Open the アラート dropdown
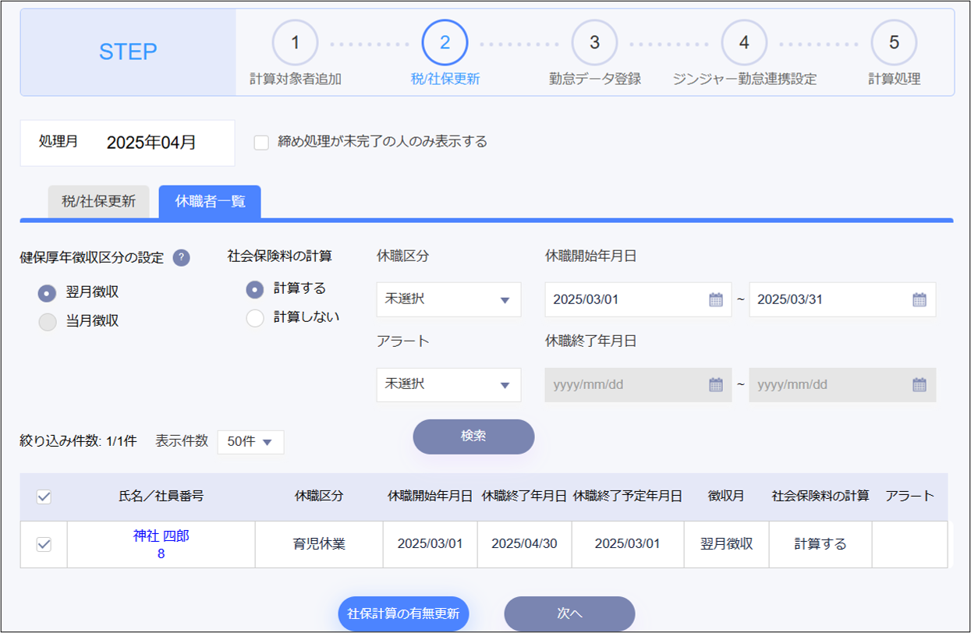Screen dimensions: 971x633 point(448,384)
